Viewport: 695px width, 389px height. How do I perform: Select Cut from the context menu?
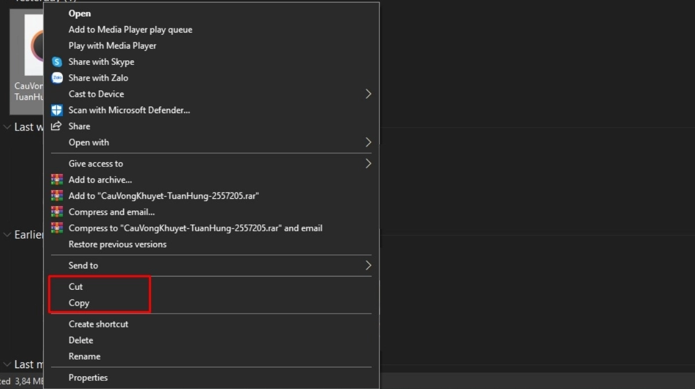click(x=211, y=286)
